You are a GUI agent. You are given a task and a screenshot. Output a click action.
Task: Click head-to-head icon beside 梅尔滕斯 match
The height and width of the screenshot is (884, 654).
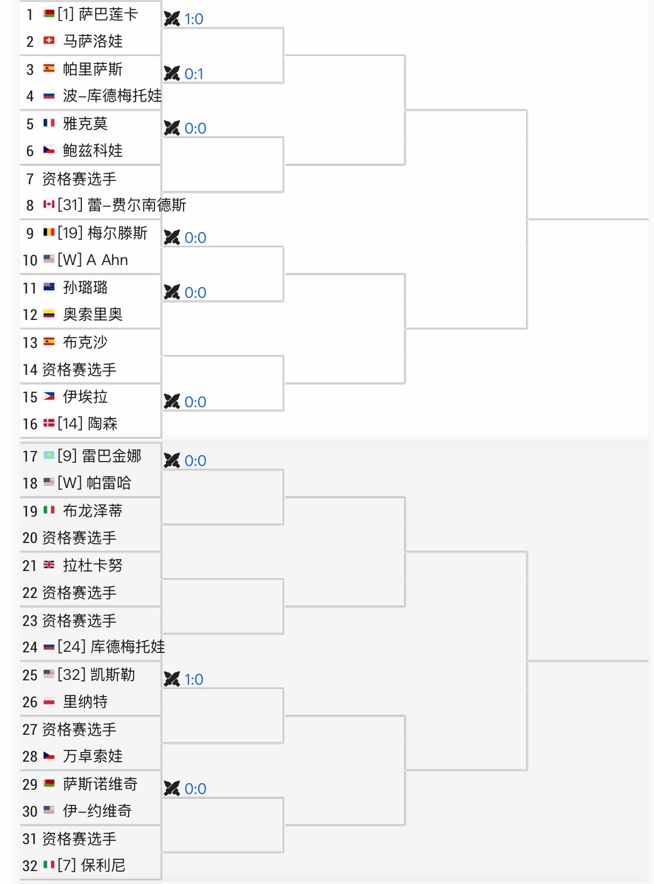pos(172,238)
